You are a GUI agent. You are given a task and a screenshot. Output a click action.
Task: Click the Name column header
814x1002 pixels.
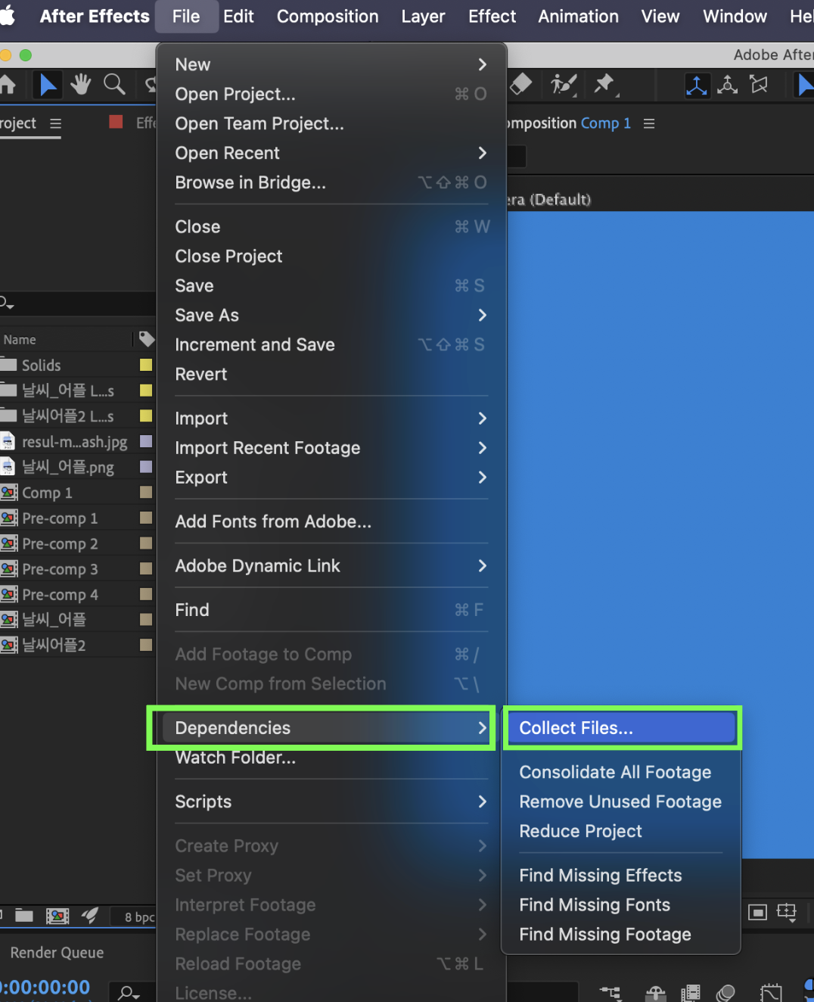pyautogui.click(x=20, y=340)
